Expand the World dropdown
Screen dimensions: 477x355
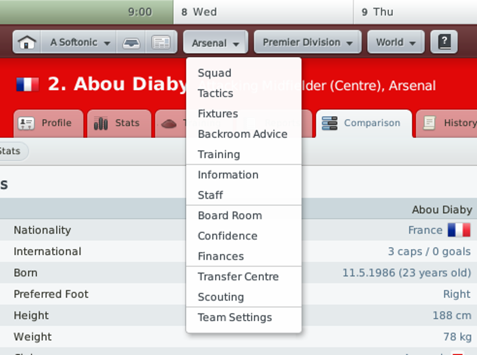(x=396, y=43)
